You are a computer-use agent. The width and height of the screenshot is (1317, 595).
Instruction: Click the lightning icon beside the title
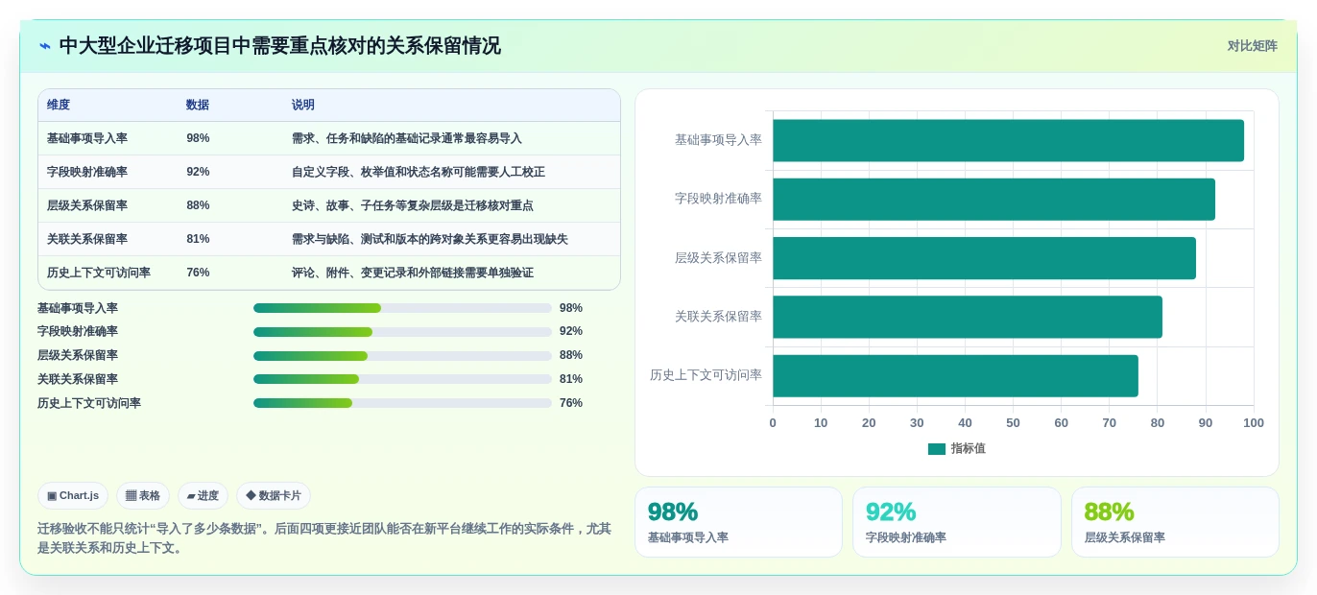(45, 46)
